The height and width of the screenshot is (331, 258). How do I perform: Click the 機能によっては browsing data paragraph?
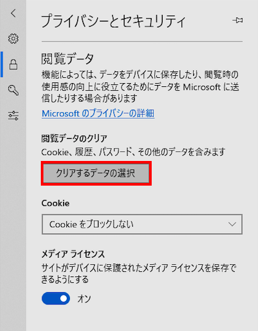click(x=140, y=86)
